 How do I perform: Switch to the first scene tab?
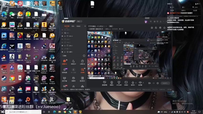point(67,26)
